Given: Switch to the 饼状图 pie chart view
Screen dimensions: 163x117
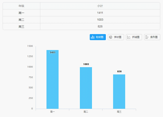Looking at the screenshot, I should tap(116, 37).
